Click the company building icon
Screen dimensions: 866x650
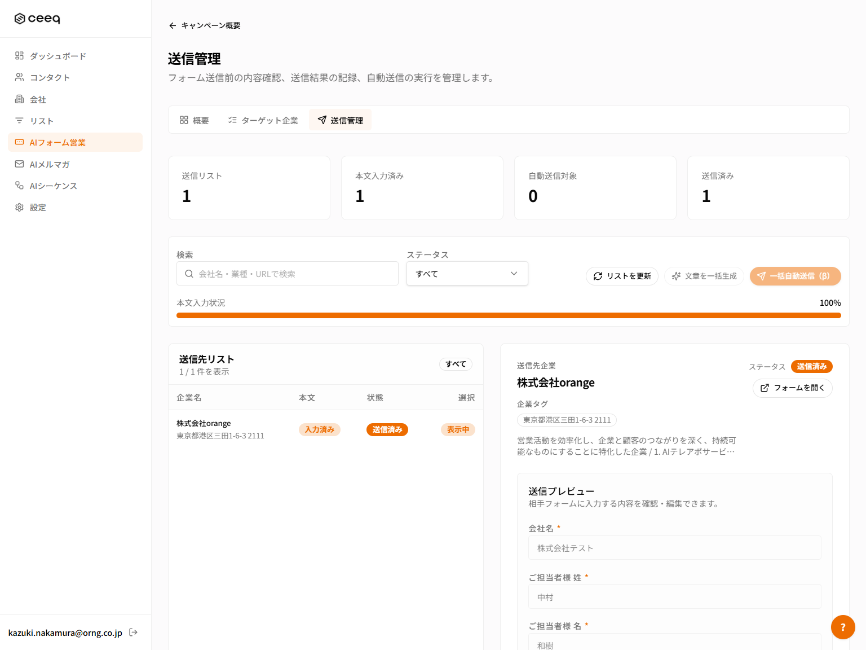click(19, 99)
